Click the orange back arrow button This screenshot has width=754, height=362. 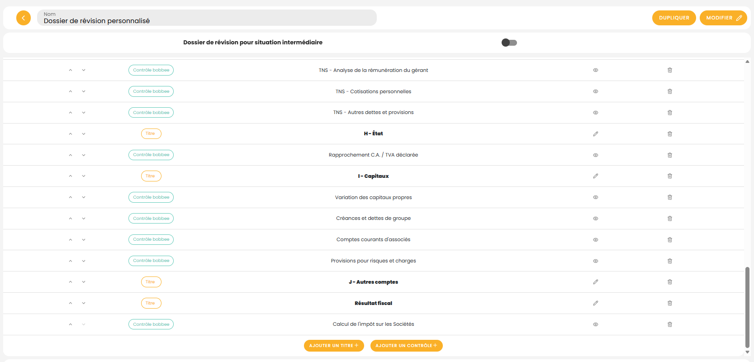(x=24, y=18)
